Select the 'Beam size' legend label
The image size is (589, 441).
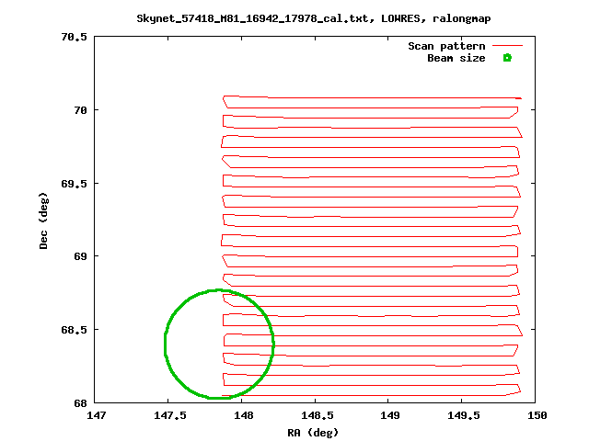(x=456, y=58)
